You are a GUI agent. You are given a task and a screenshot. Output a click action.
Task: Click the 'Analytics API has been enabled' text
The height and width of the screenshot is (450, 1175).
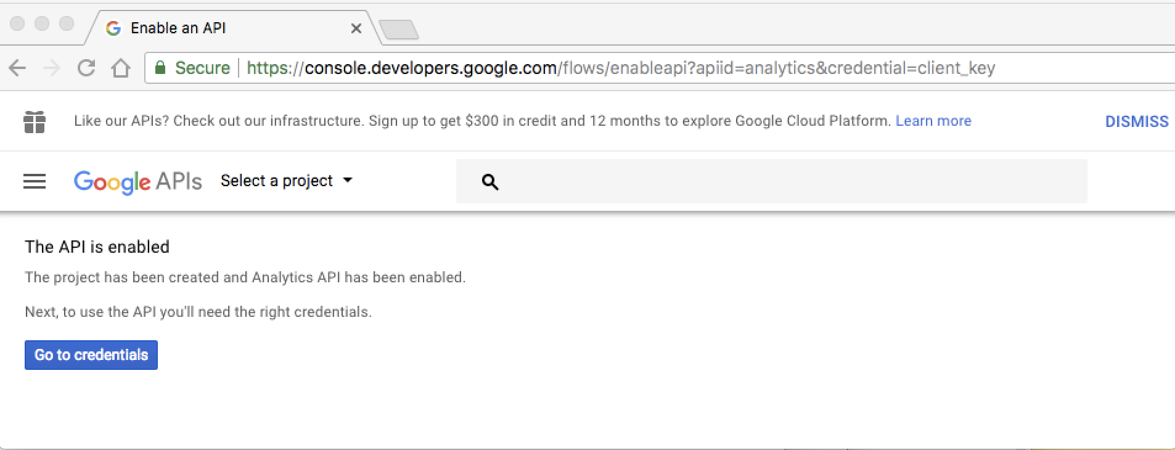coord(358,277)
